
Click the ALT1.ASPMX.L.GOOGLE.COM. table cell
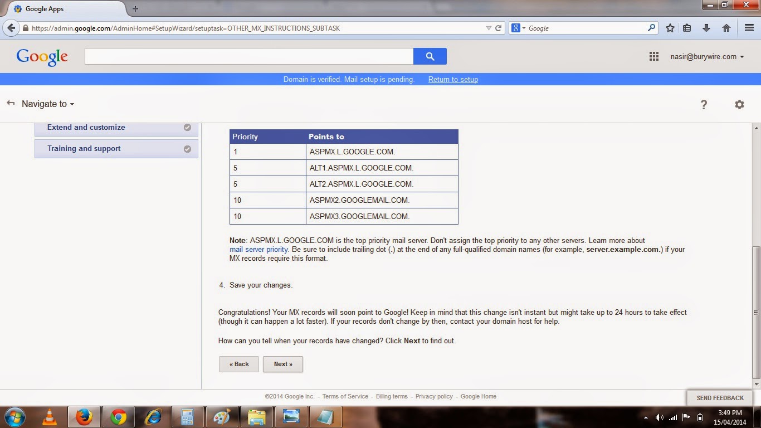(x=382, y=168)
